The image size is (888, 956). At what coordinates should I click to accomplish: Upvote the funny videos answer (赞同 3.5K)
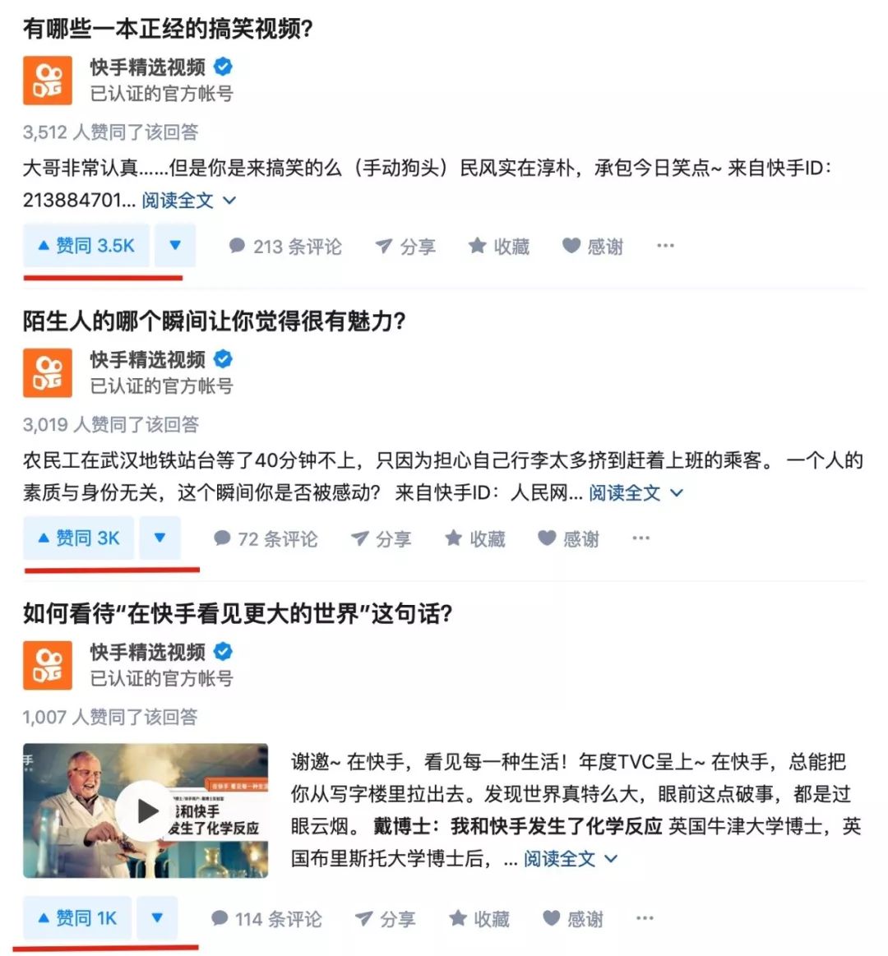pyautogui.click(x=86, y=246)
